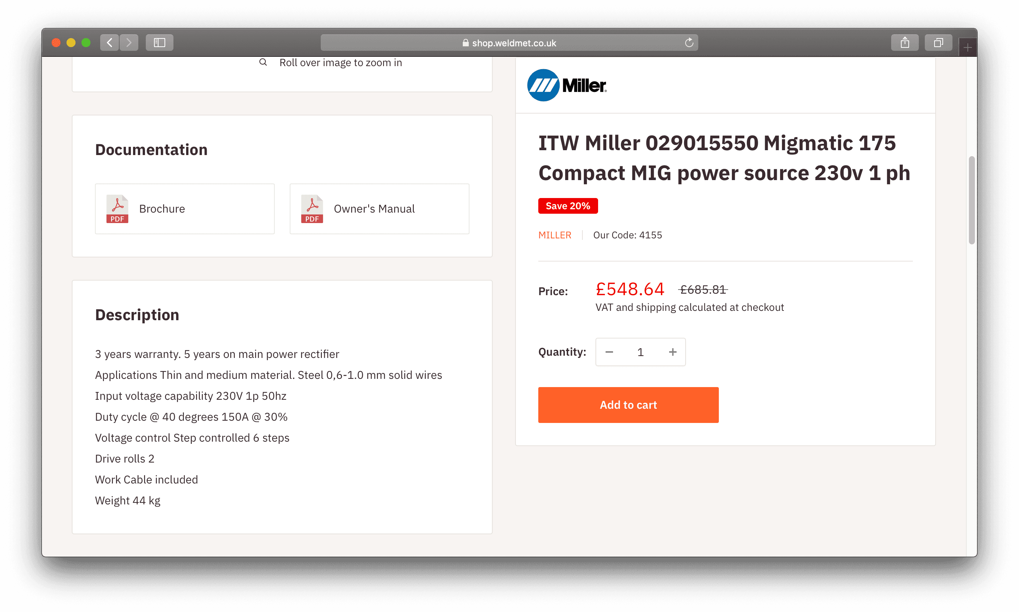
Task: Open a new tab with plus icon
Action: 967,48
